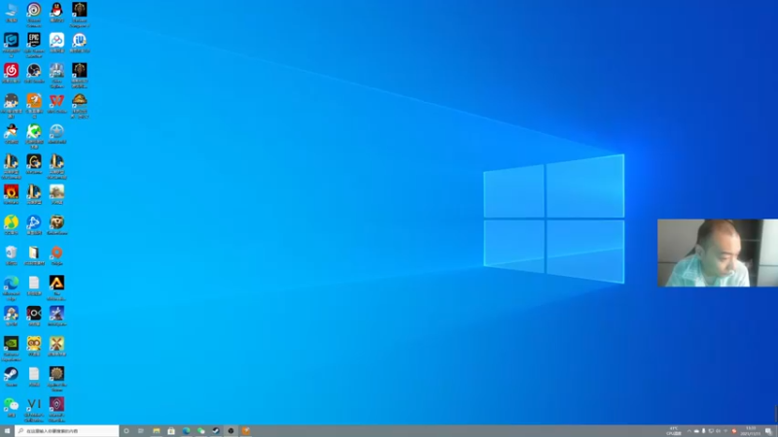Select the Cities Skylines desktop shortcut

click(x=56, y=76)
